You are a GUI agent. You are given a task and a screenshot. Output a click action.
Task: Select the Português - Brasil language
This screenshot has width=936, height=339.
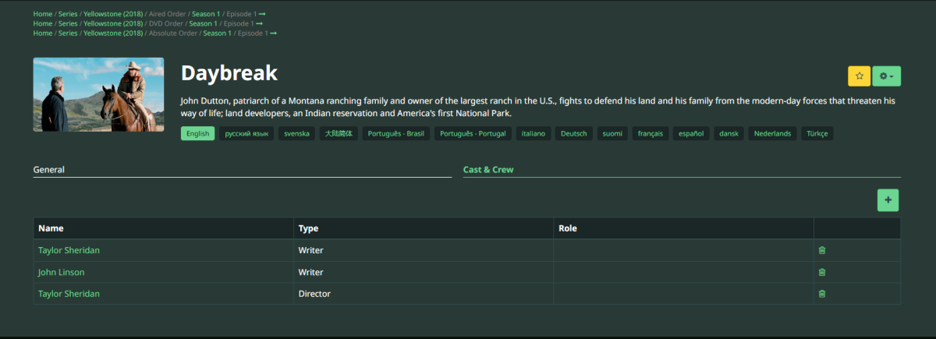point(396,133)
